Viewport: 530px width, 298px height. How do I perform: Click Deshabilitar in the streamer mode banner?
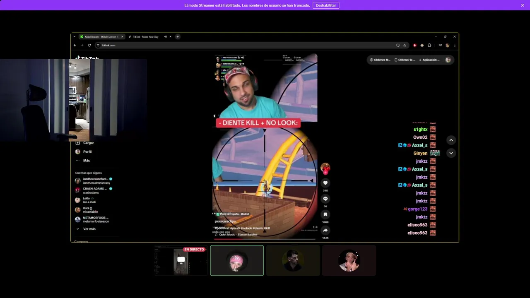326,5
